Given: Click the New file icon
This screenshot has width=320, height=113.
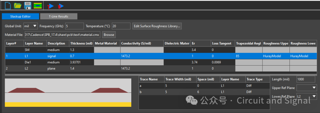Looking at the screenshot, I should [x=7, y=6].
